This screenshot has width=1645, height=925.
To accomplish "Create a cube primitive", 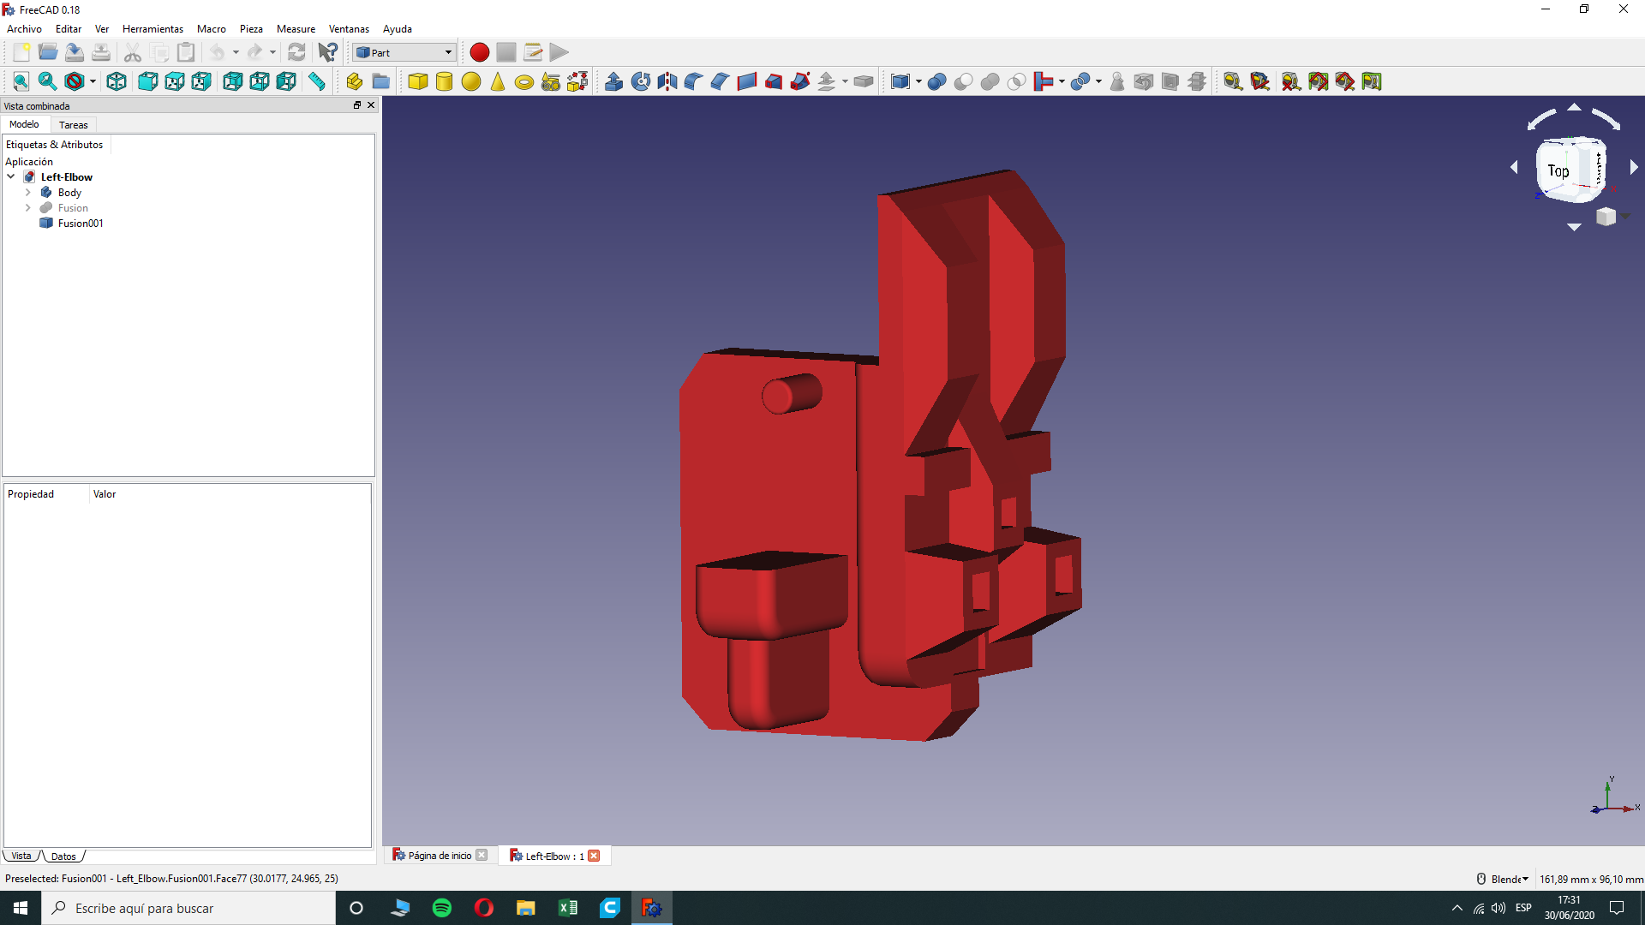I will 418,81.
